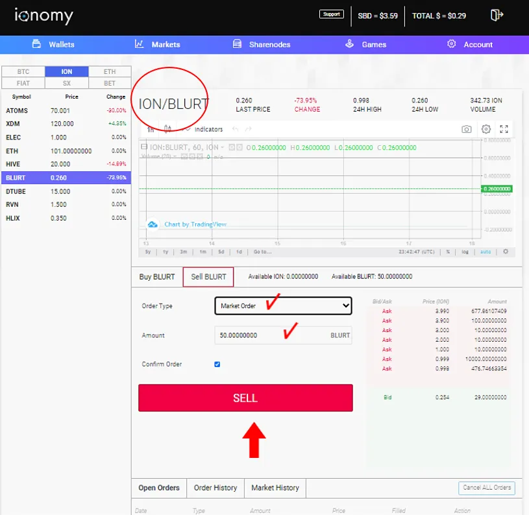Expand the ION:BLURT symbol dropdown arrow
529x515 pixels.
click(x=223, y=148)
